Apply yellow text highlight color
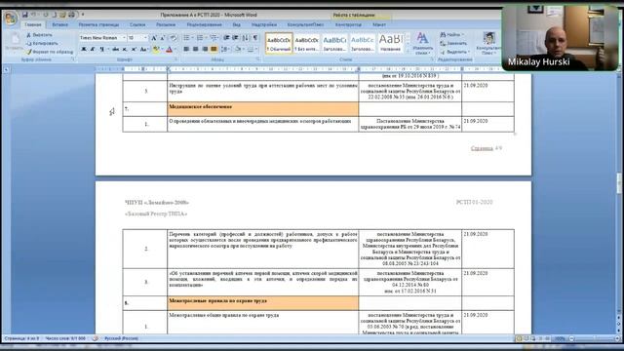Screen dimensions: 624x351 [x=156, y=50]
